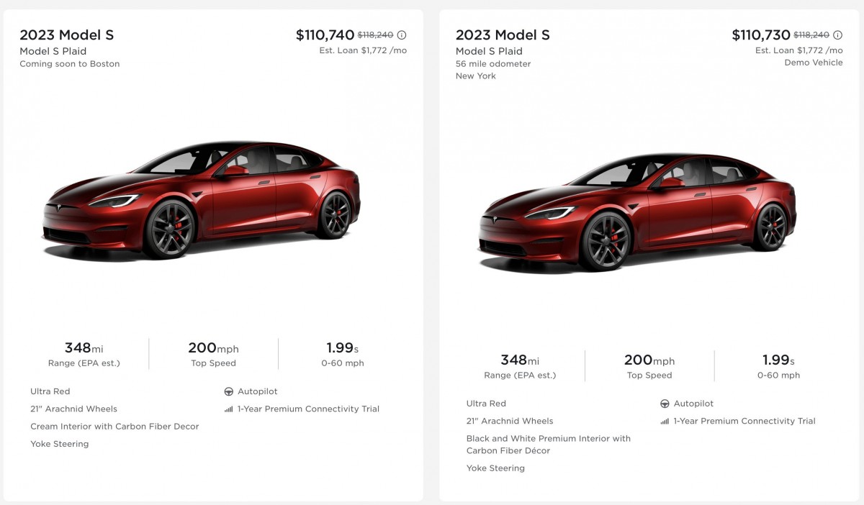Click the strikethrough $118,240 price on right listing
The image size is (864, 505).
click(x=812, y=34)
